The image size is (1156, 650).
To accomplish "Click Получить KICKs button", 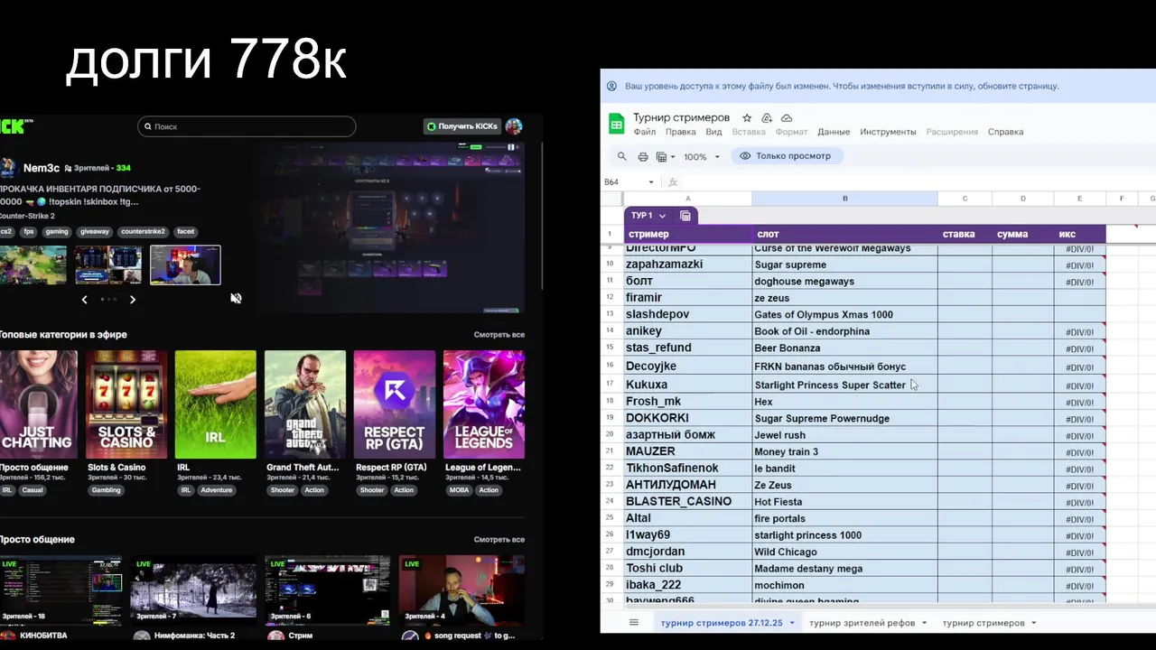I will pyautogui.click(x=461, y=126).
